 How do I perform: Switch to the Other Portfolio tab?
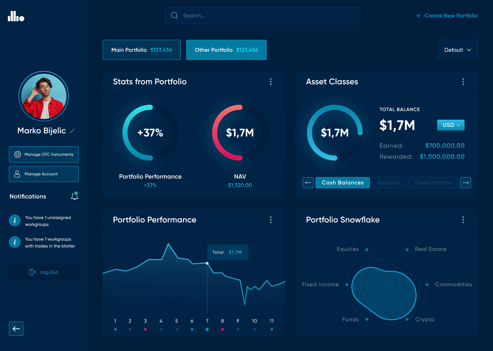coord(226,50)
